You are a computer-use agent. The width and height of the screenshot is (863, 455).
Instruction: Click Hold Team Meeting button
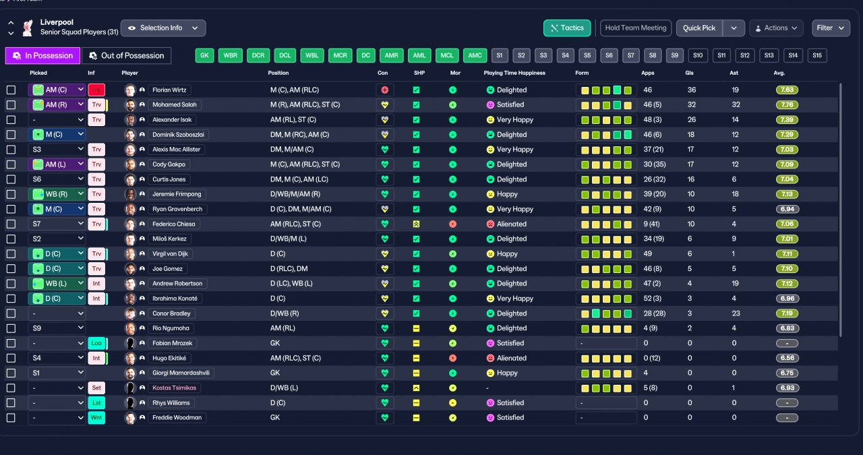pyautogui.click(x=636, y=28)
